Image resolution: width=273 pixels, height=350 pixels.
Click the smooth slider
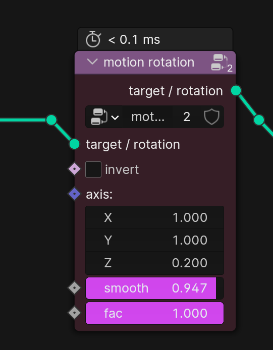(154, 288)
